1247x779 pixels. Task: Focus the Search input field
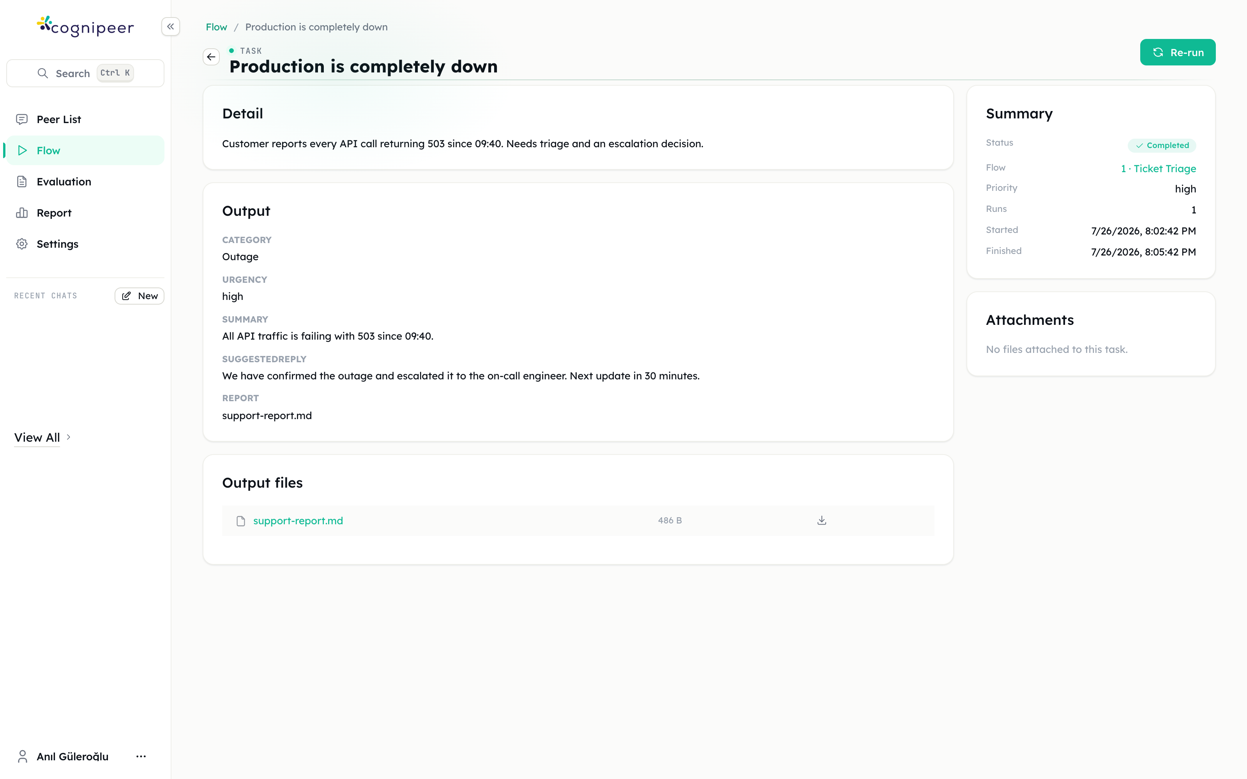[x=86, y=73]
